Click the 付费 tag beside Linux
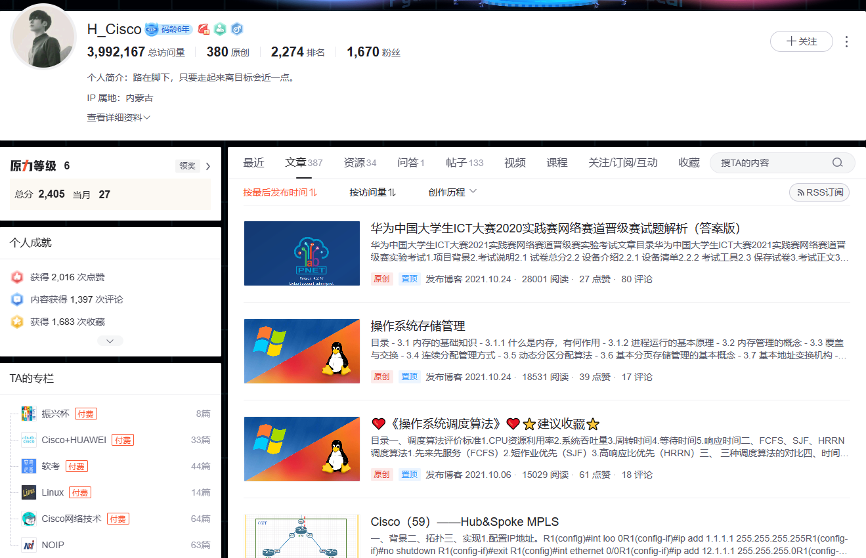866x558 pixels. coord(80,492)
